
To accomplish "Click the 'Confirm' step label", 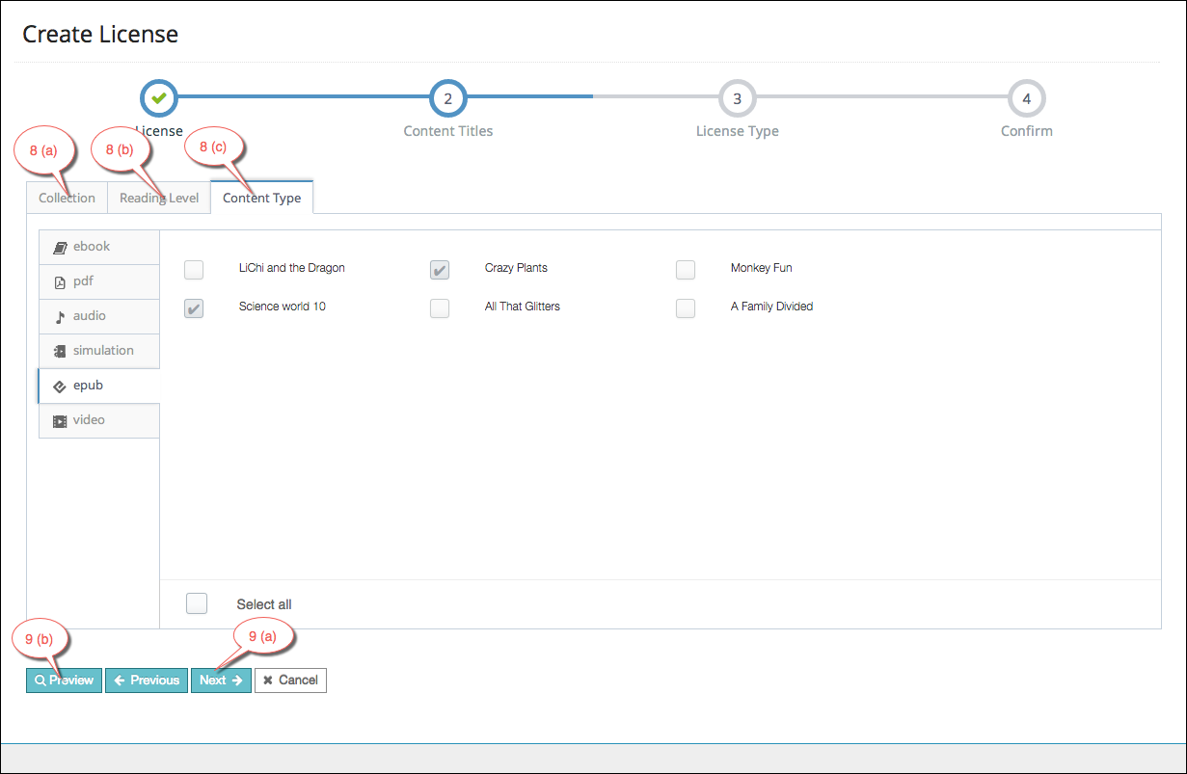I will (x=1027, y=131).
